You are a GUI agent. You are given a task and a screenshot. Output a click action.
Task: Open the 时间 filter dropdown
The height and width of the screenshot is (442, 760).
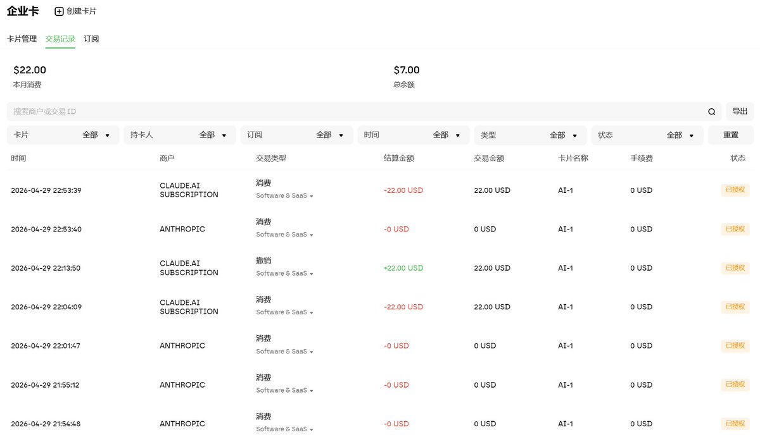click(414, 135)
